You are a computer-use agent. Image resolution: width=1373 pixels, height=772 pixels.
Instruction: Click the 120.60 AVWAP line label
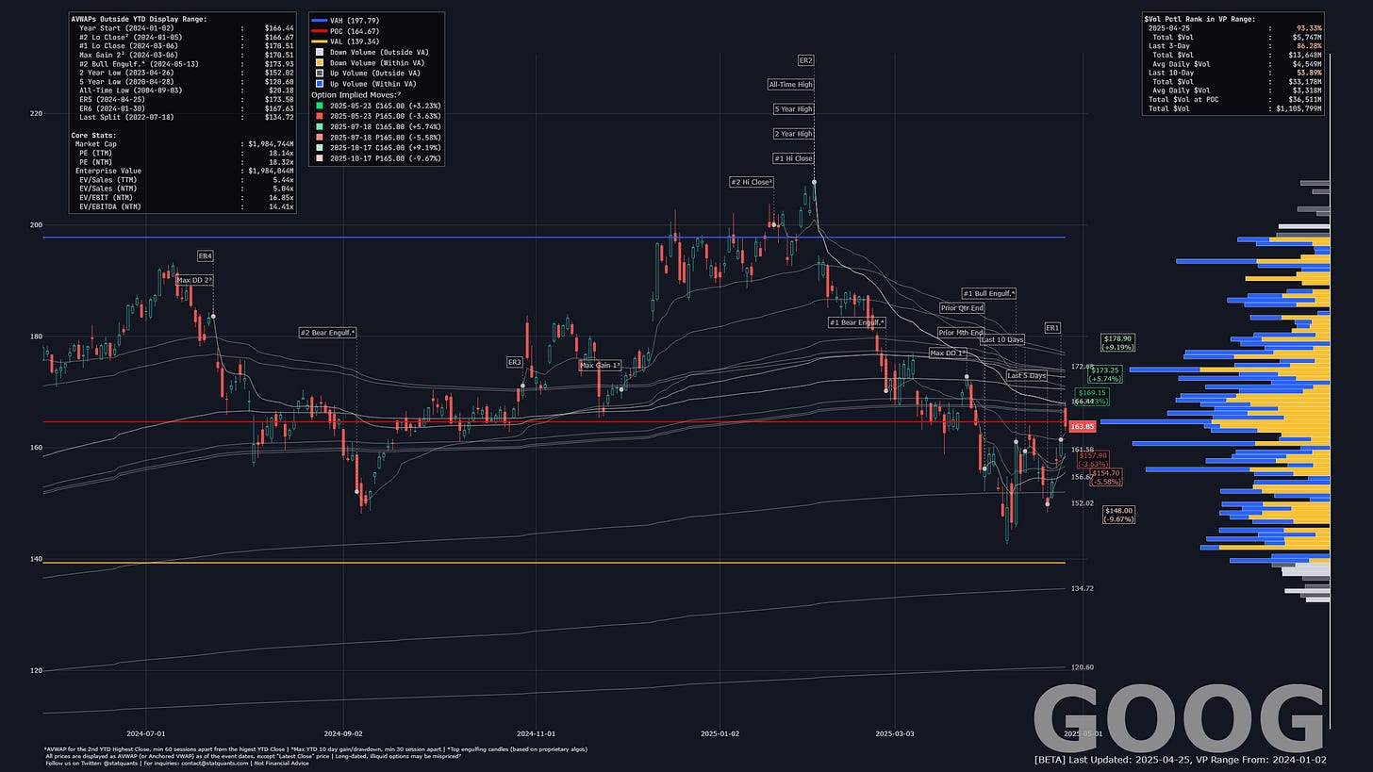tap(1083, 667)
